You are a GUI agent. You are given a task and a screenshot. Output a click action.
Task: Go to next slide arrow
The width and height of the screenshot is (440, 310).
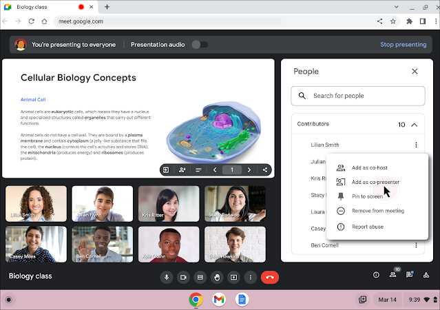249,169
